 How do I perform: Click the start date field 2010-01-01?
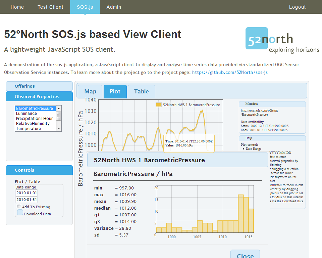click(x=26, y=193)
